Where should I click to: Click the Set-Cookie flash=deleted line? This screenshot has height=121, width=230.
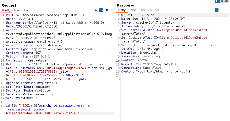[168, 45]
